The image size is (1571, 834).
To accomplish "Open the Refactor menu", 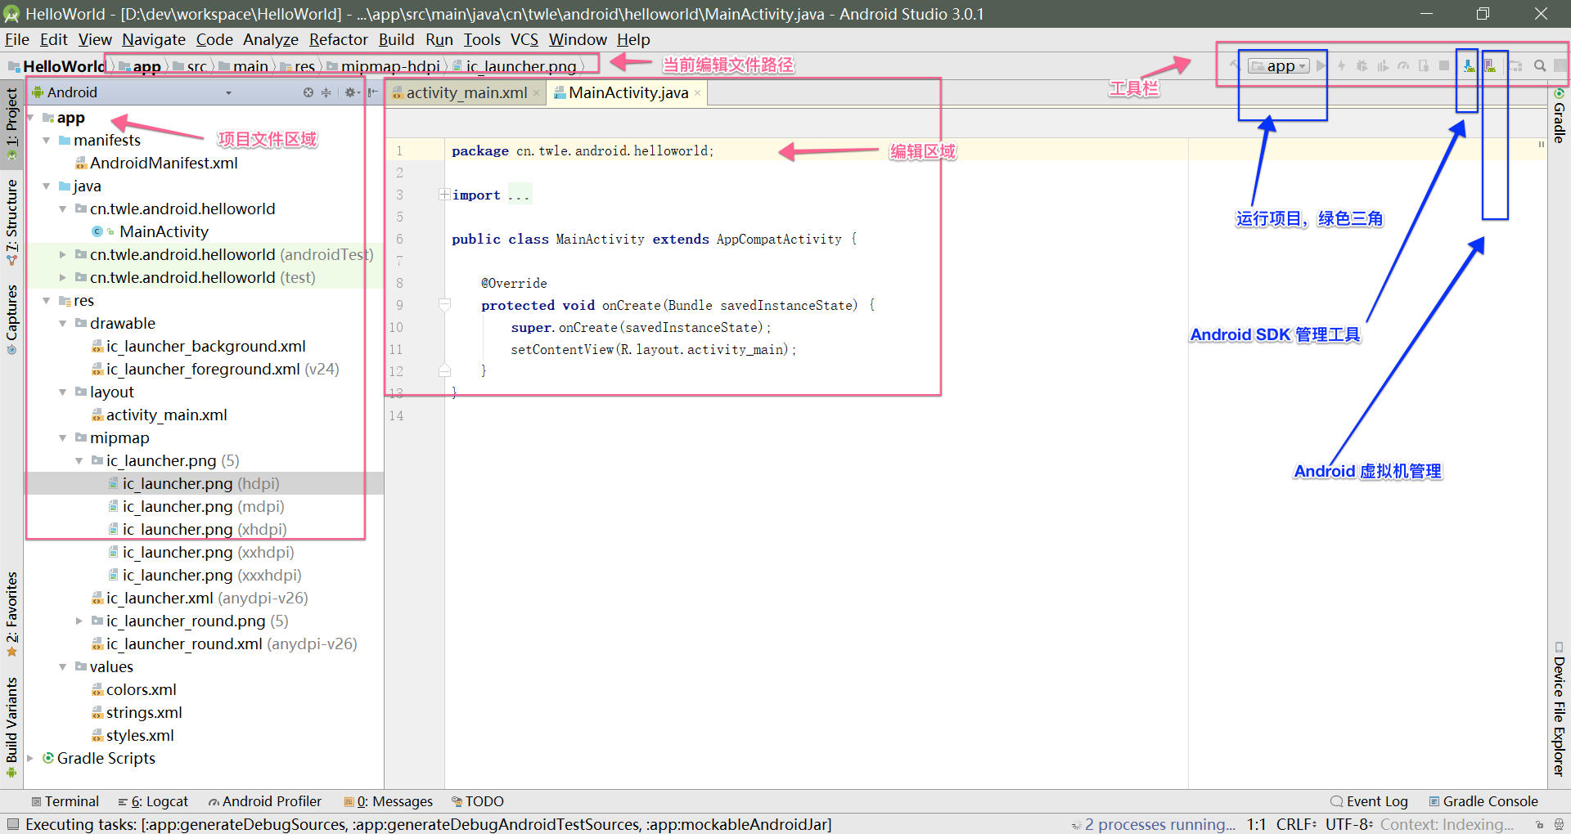I will (x=339, y=39).
